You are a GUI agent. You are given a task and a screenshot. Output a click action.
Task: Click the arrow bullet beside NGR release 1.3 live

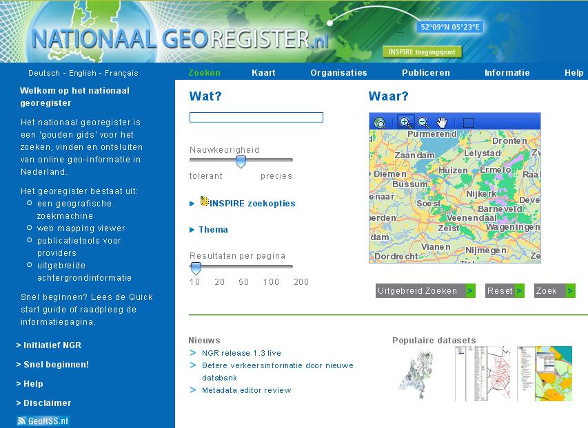pyautogui.click(x=193, y=353)
